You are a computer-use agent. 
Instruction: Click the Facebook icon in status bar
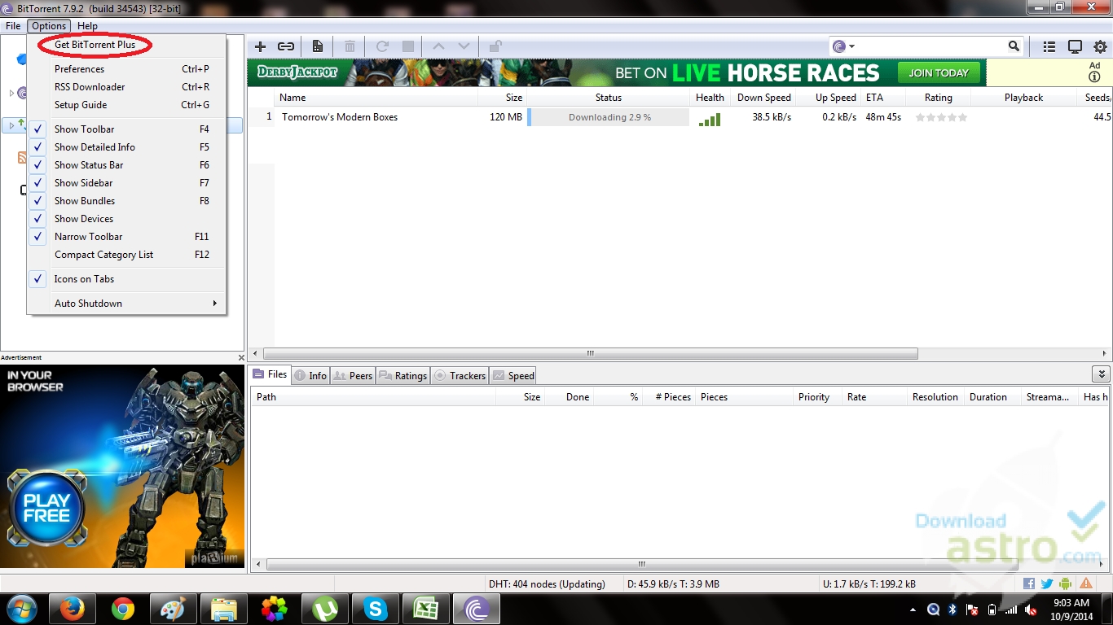tap(1029, 583)
